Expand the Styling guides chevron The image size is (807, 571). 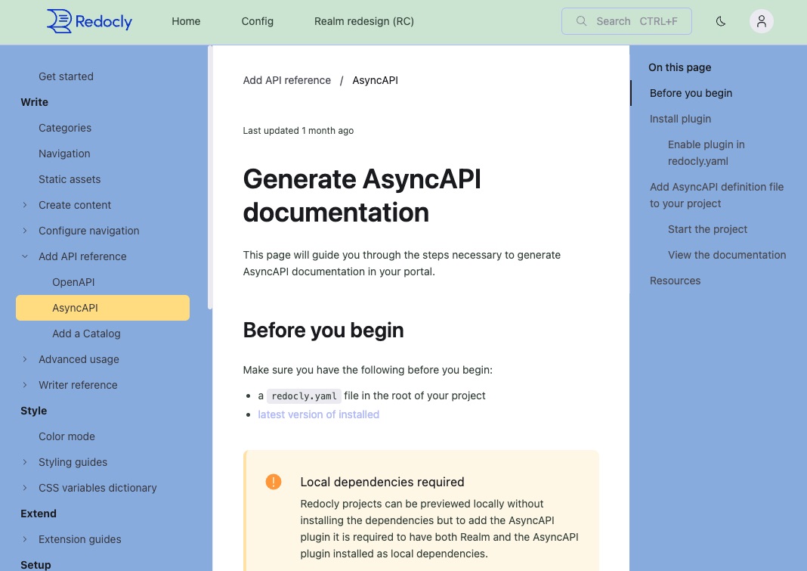click(x=25, y=462)
